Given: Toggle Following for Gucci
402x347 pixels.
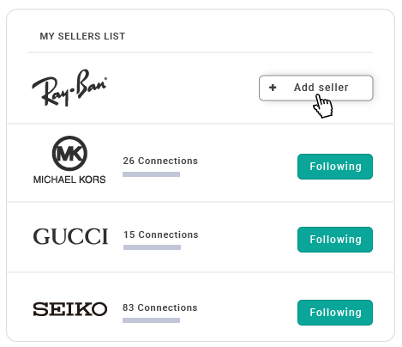Looking at the screenshot, I should (x=335, y=240).
